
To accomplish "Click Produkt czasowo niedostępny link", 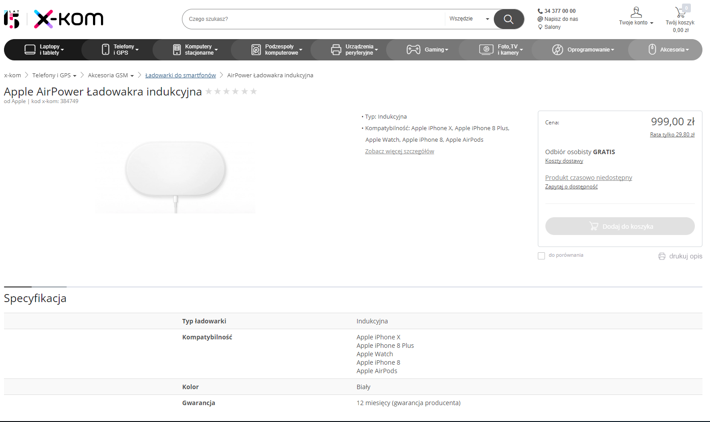I will (589, 178).
